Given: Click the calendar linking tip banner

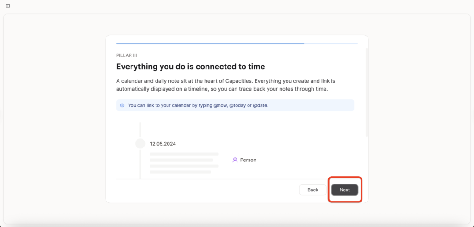Looking at the screenshot, I should pyautogui.click(x=235, y=105).
